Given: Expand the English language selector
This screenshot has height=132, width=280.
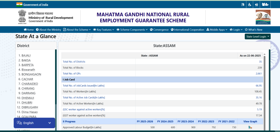Looking at the screenshot, I should coord(34,123).
